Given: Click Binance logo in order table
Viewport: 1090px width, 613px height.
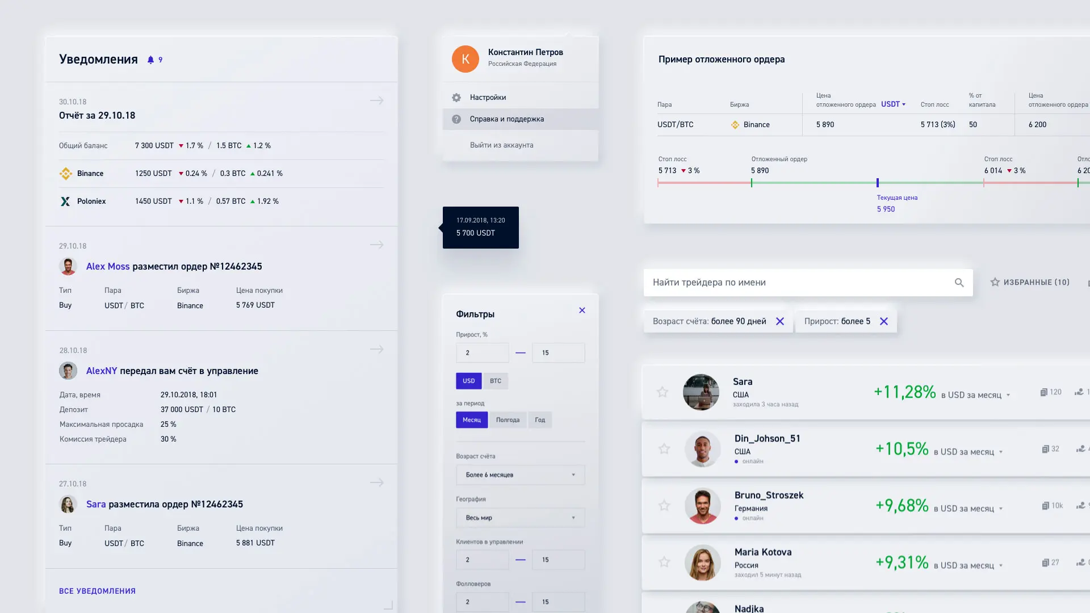Looking at the screenshot, I should (735, 125).
